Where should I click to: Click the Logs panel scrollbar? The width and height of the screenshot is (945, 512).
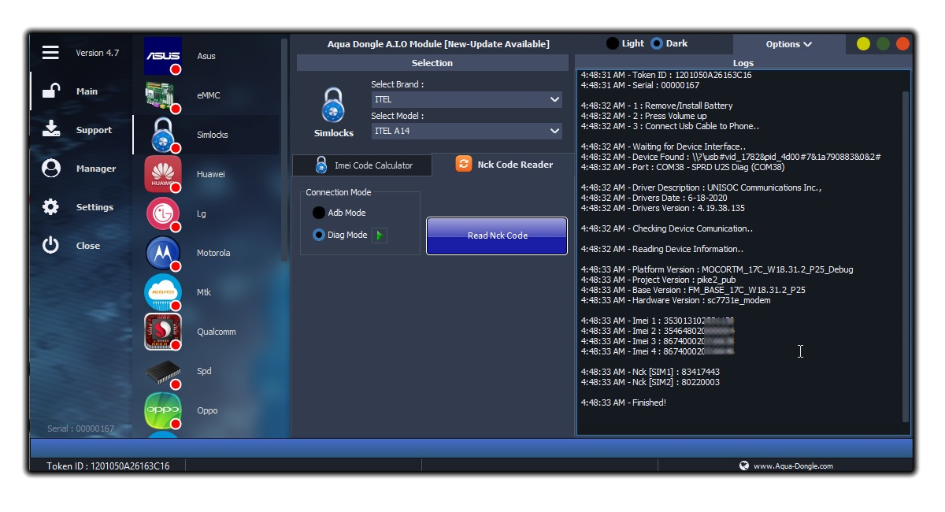click(906, 256)
